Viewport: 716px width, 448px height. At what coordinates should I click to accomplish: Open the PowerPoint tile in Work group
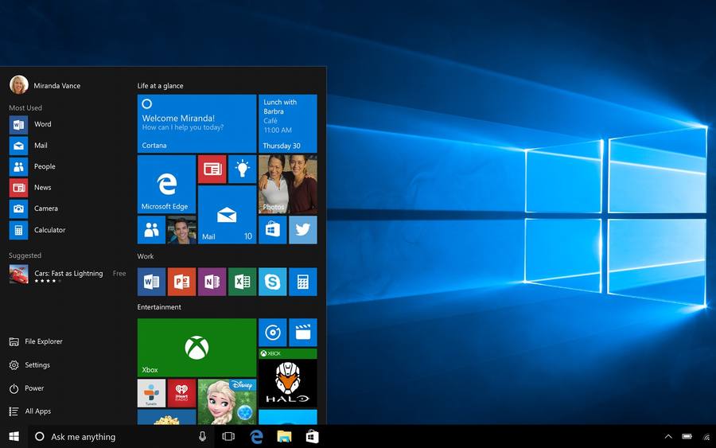181,282
